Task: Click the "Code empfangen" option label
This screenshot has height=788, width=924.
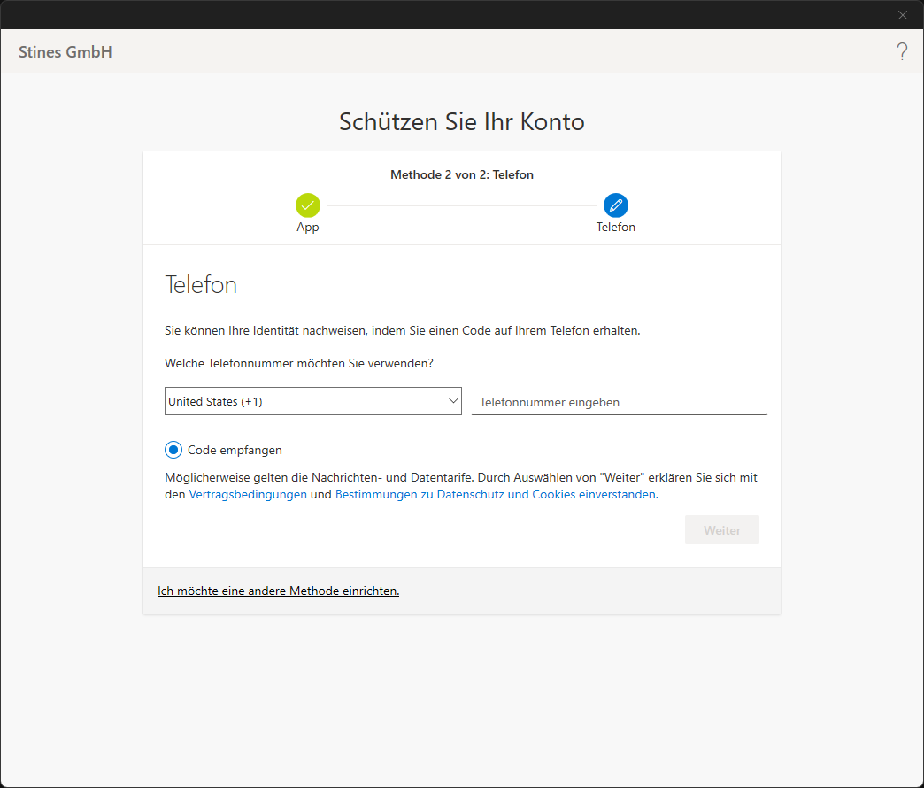Action: point(235,450)
